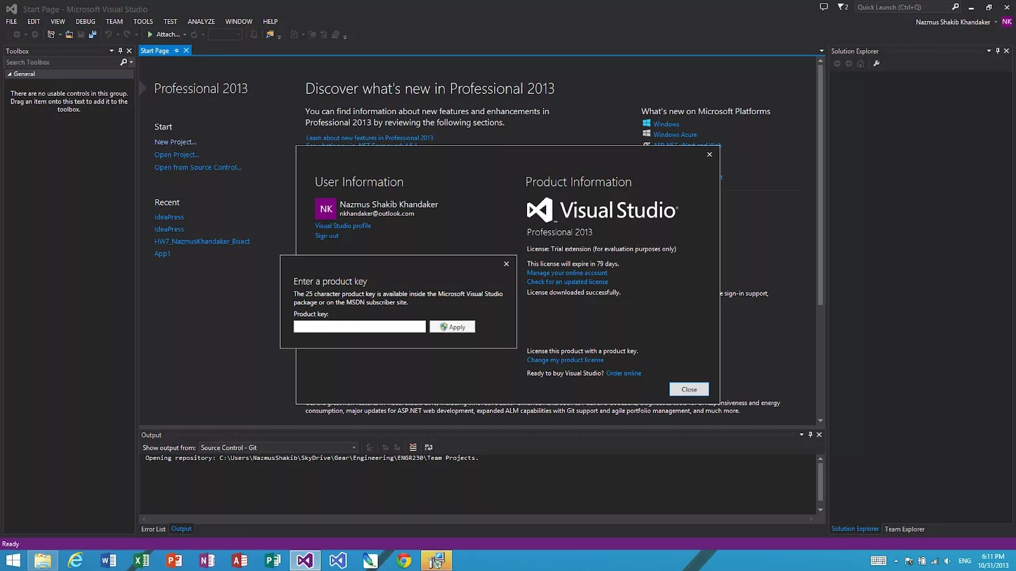Switch to the Team Explorer tab
The image size is (1016, 571).
pyautogui.click(x=904, y=529)
